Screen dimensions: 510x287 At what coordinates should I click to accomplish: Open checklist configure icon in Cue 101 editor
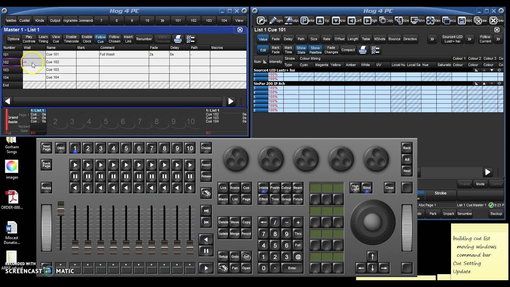click(375, 50)
